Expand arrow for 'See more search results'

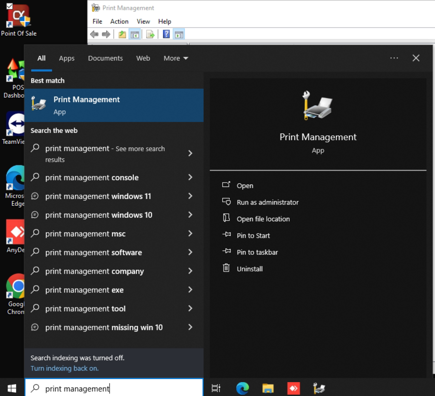click(190, 153)
